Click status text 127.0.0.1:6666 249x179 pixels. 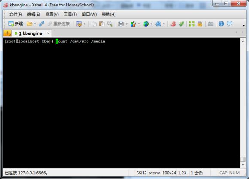pos(33,173)
